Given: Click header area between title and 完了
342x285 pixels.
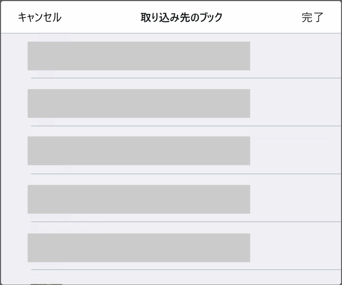Looking at the screenshot, I should click(x=262, y=17).
